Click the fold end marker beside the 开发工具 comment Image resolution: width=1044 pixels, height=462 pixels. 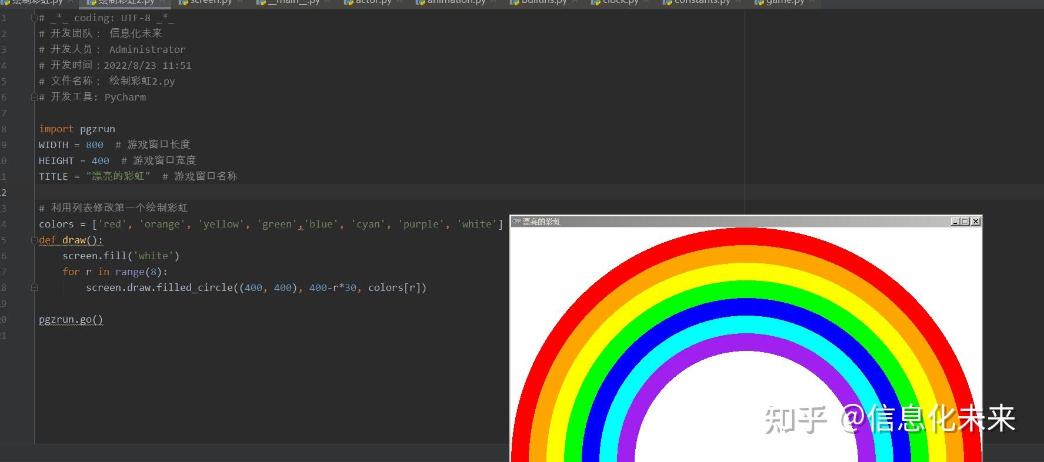click(x=34, y=97)
